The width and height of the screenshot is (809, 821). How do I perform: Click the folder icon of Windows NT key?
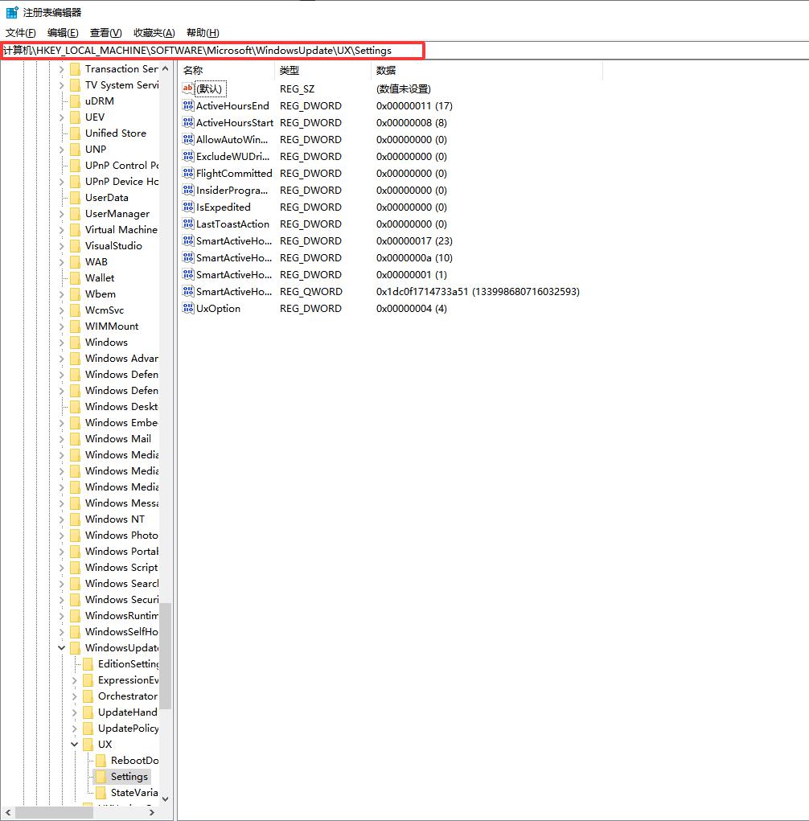(x=75, y=519)
